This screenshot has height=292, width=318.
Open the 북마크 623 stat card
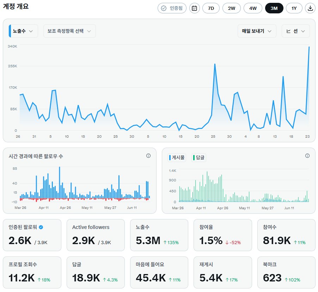click(x=286, y=273)
